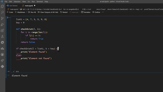Image resolution: width=163 pixels, height=92 pixels.
Task: Open Source Control view
Action: pyautogui.click(x=2, y=18)
